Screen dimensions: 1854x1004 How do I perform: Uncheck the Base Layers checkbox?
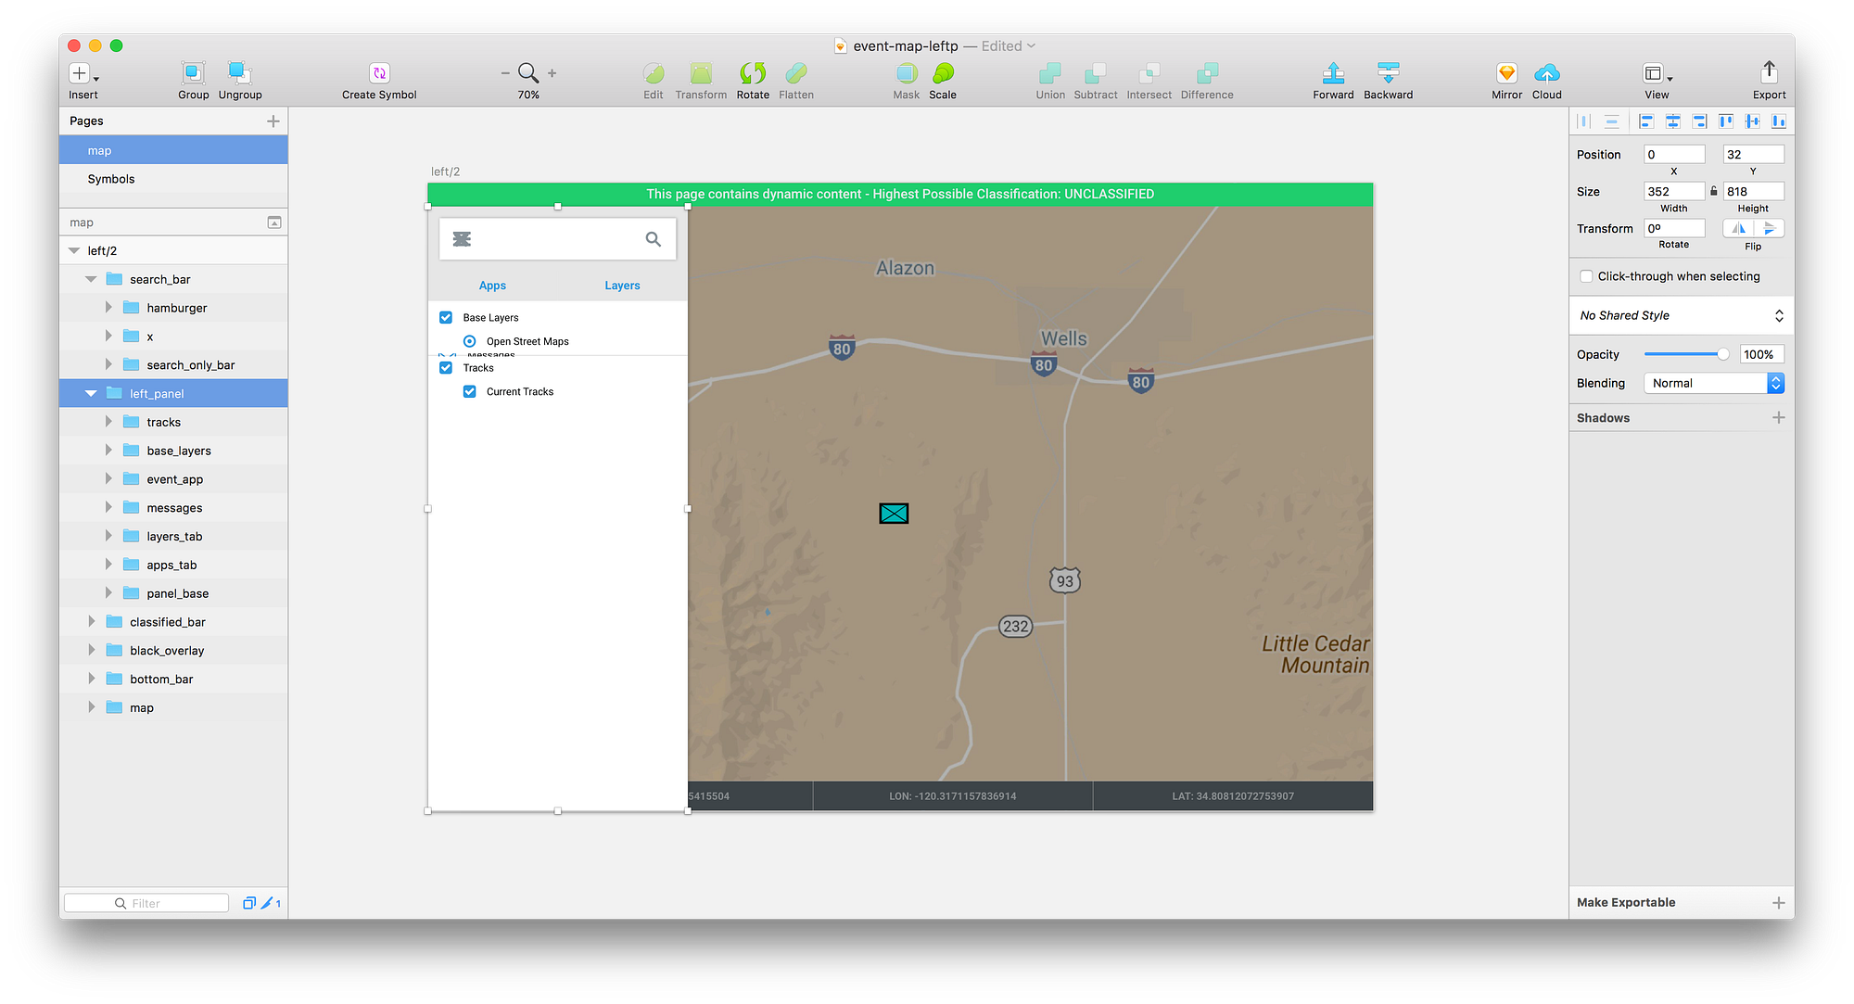click(x=446, y=317)
